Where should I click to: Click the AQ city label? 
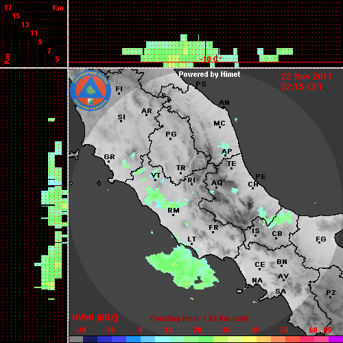pos(217,183)
